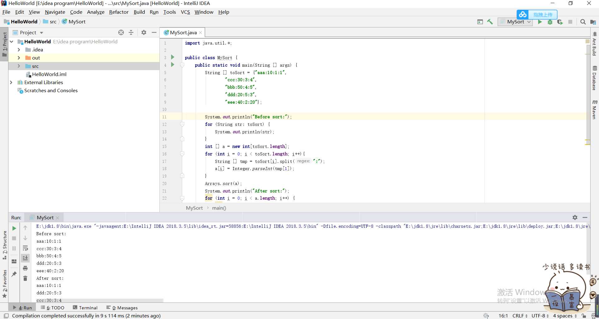Open the Ant Build side panel

pos(595,44)
